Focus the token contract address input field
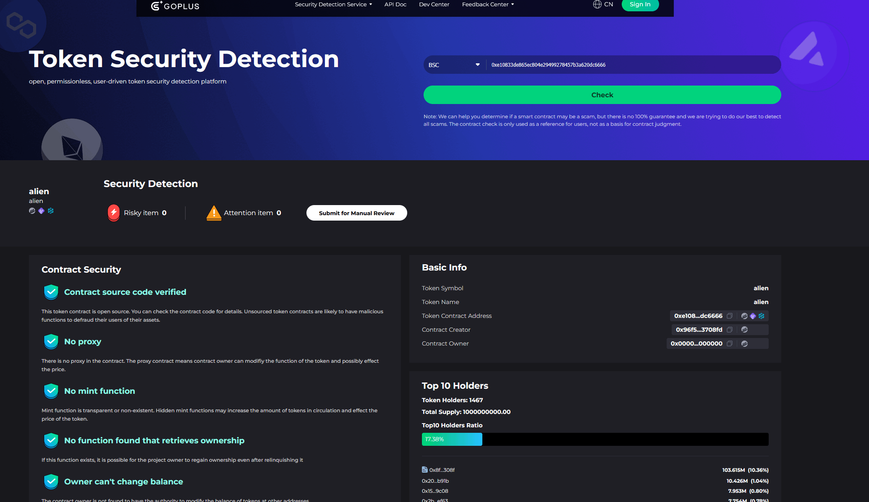 point(633,65)
